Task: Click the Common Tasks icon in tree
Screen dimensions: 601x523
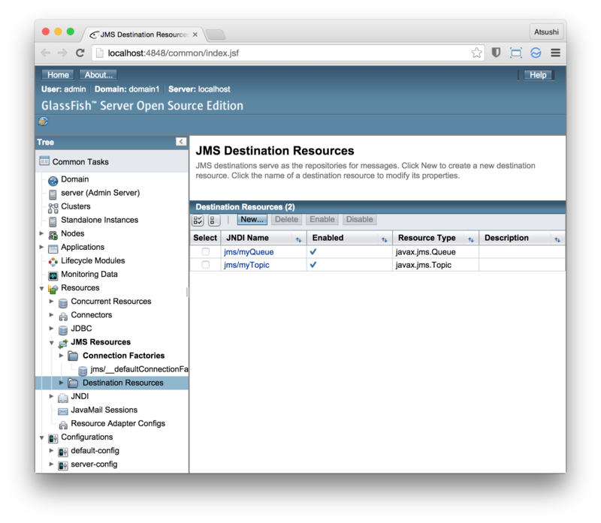Action: coord(44,161)
